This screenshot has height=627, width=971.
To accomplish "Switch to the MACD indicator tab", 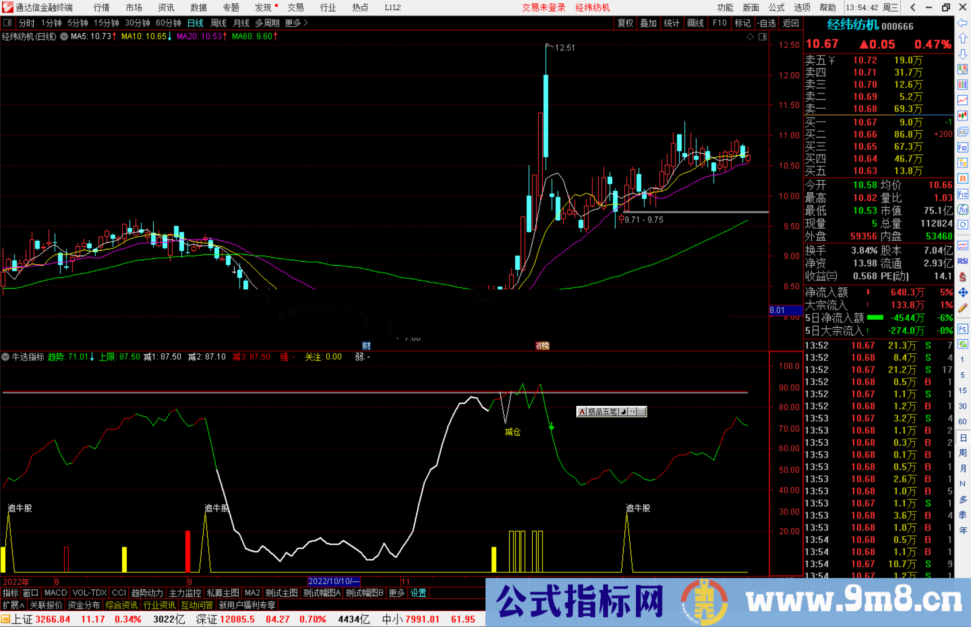I will coord(55,593).
